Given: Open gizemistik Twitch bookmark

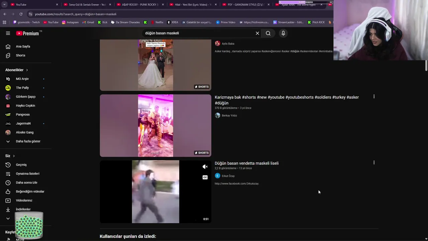Looking at the screenshot, I should [26, 22].
